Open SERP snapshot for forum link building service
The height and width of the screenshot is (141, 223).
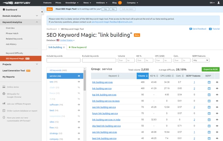[209, 113]
